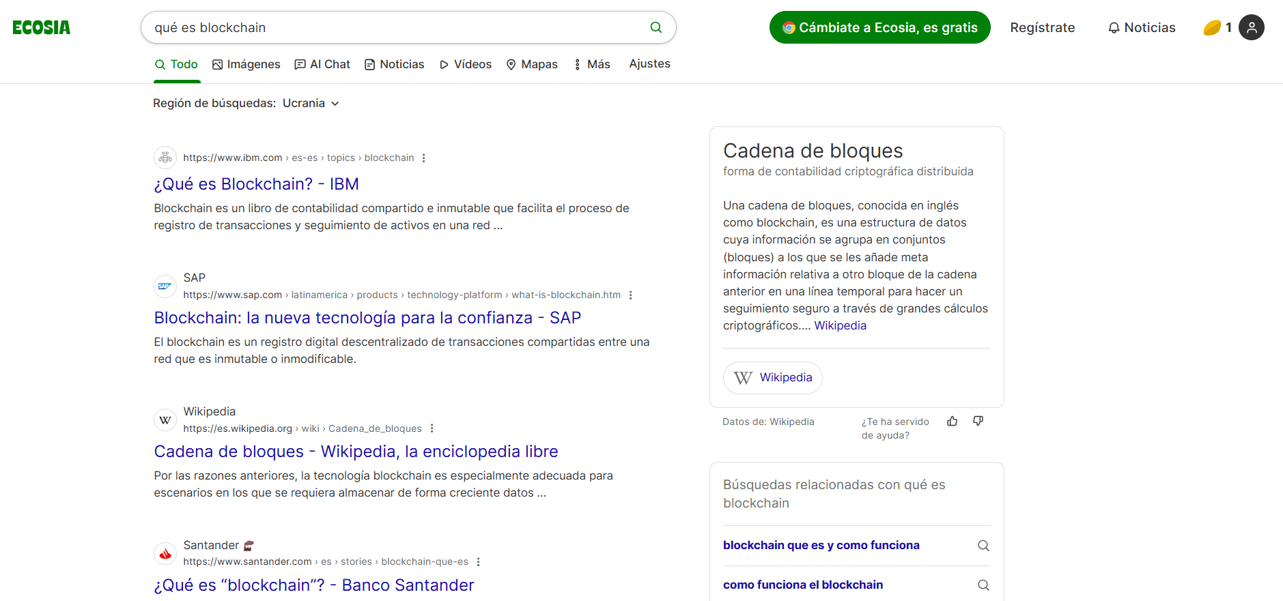Switch to the AI Chat tab
The height and width of the screenshot is (601, 1283).
[322, 64]
